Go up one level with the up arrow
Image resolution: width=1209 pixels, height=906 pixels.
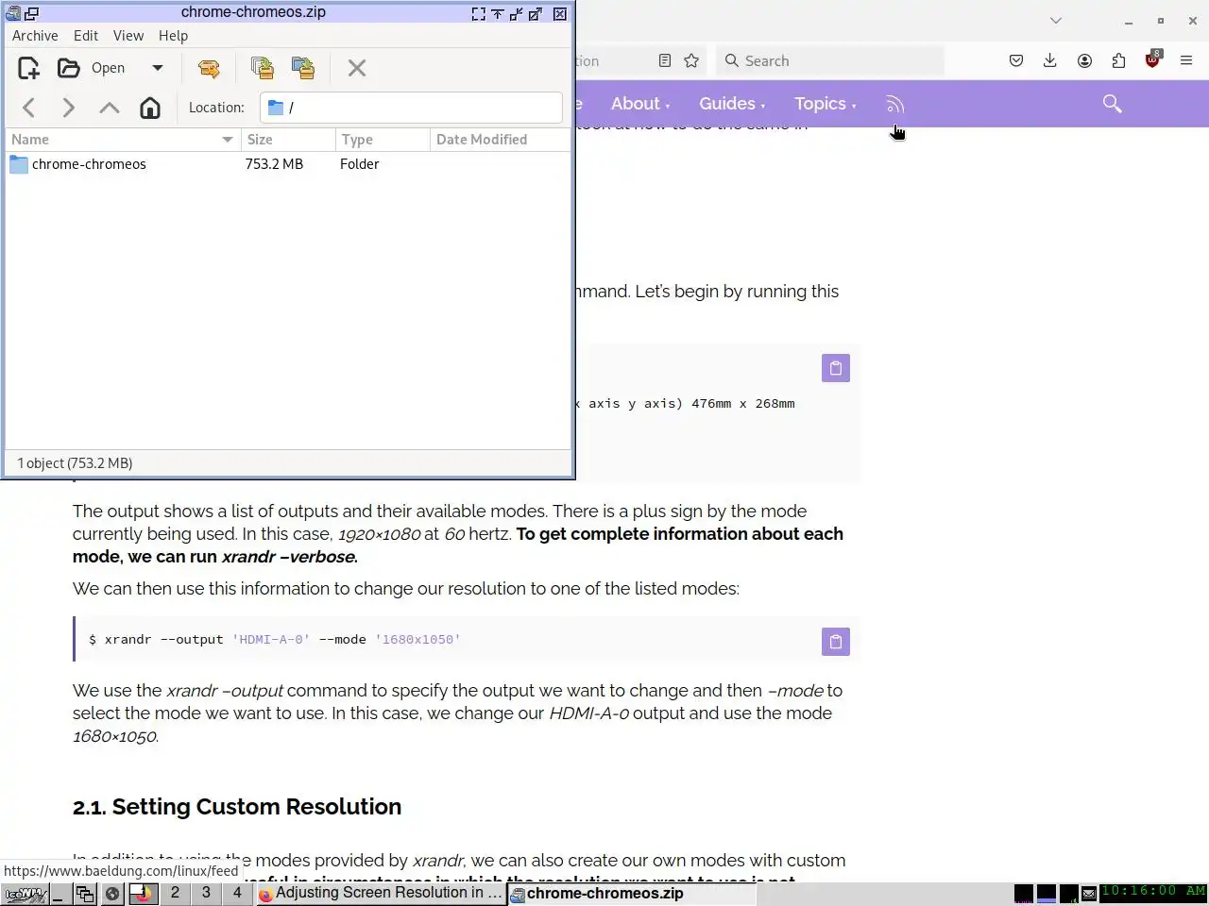(110, 108)
